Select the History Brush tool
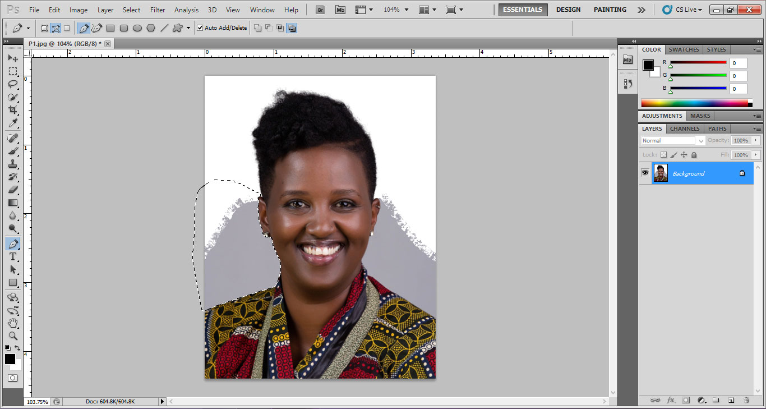The image size is (766, 409). (13, 177)
